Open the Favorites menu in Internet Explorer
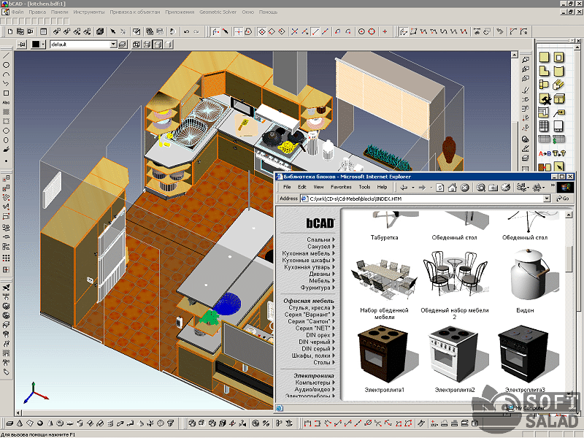The image size is (584, 438). click(x=341, y=187)
